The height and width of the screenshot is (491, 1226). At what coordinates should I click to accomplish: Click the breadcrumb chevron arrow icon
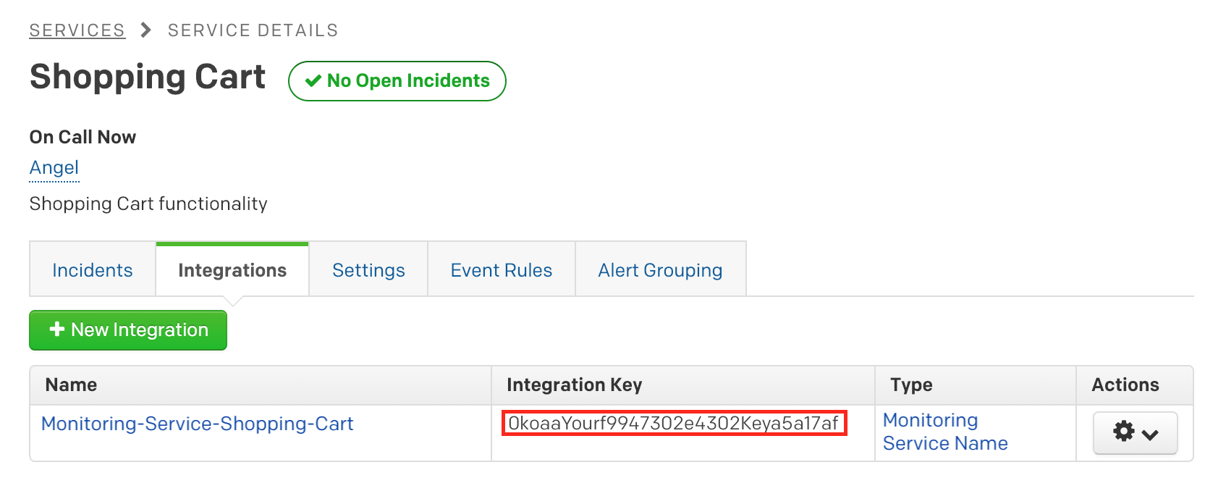click(146, 30)
